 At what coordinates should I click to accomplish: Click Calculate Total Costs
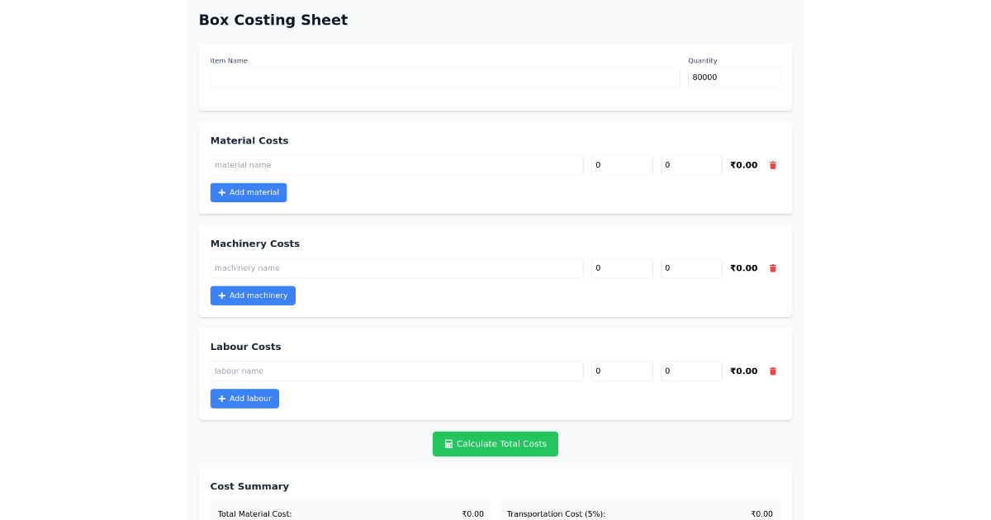point(495,443)
